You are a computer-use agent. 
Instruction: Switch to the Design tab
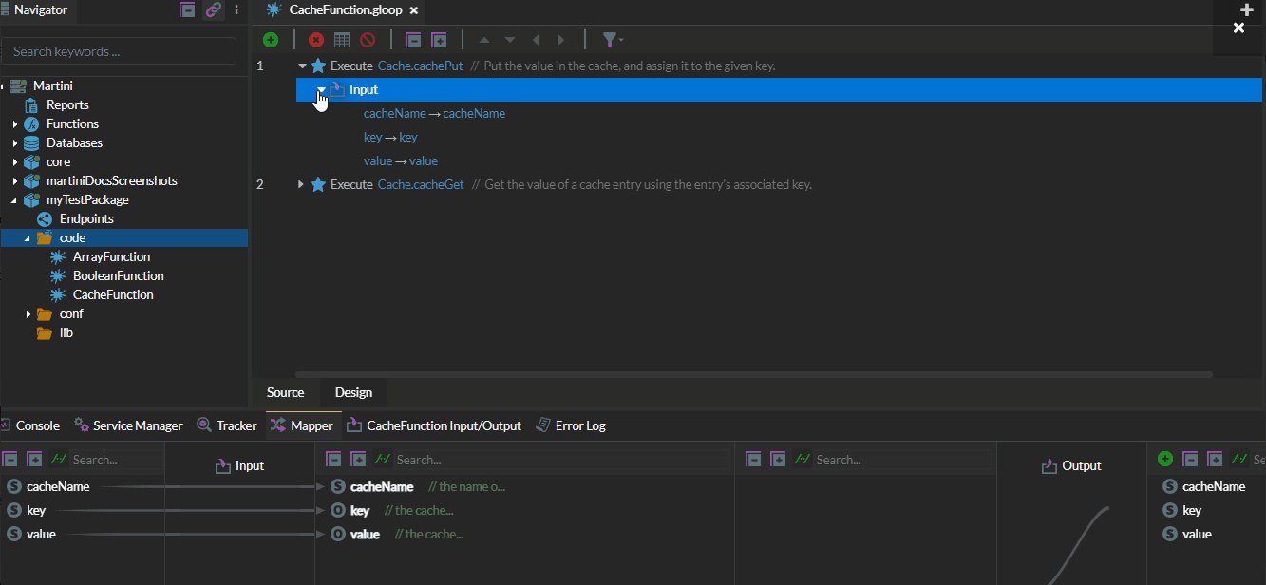pos(353,392)
